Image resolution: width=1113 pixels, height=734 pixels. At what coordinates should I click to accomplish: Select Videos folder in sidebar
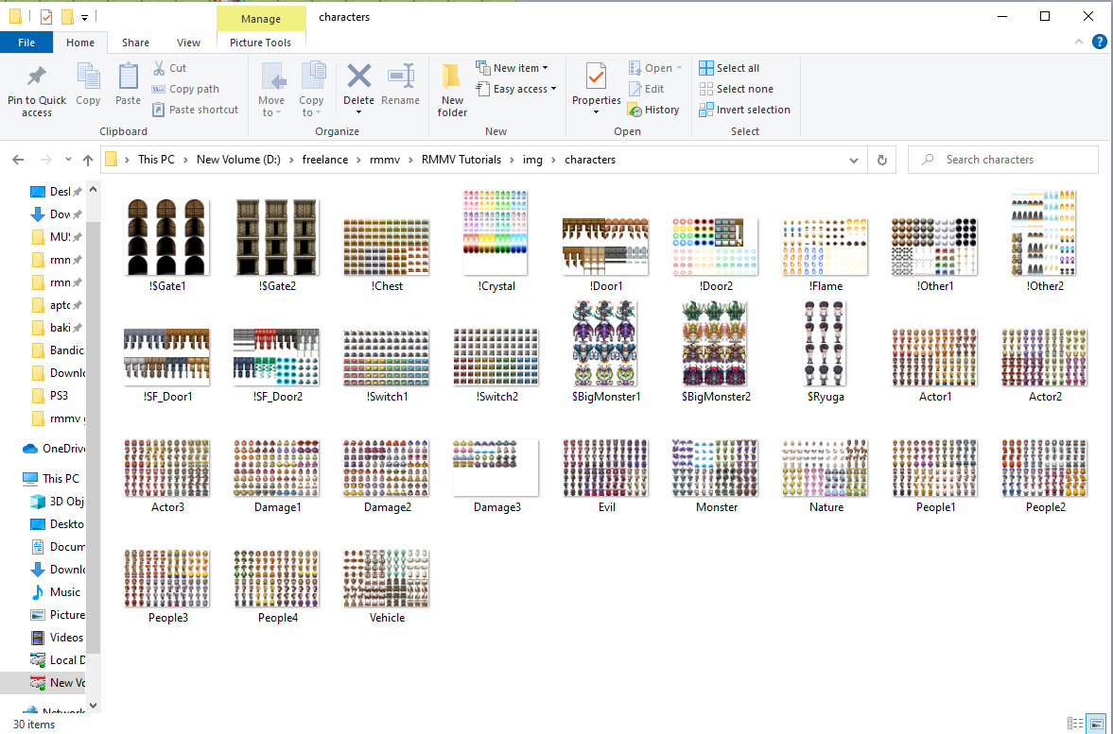(57, 637)
